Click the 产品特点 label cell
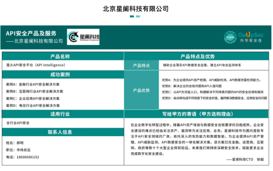 point(141,65)
